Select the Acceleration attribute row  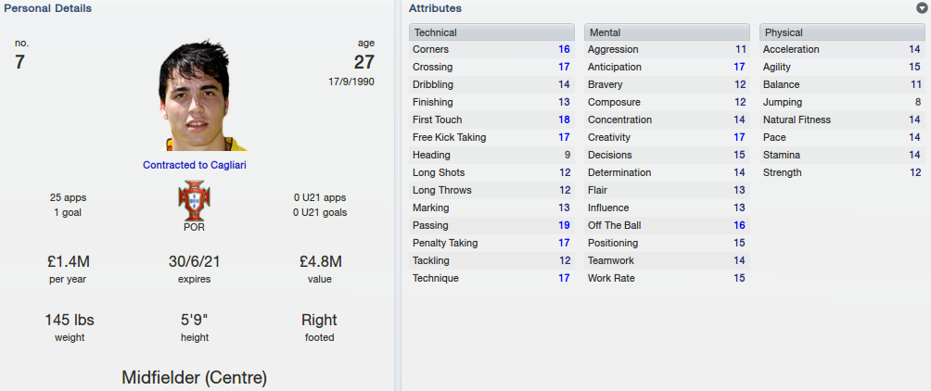click(842, 49)
